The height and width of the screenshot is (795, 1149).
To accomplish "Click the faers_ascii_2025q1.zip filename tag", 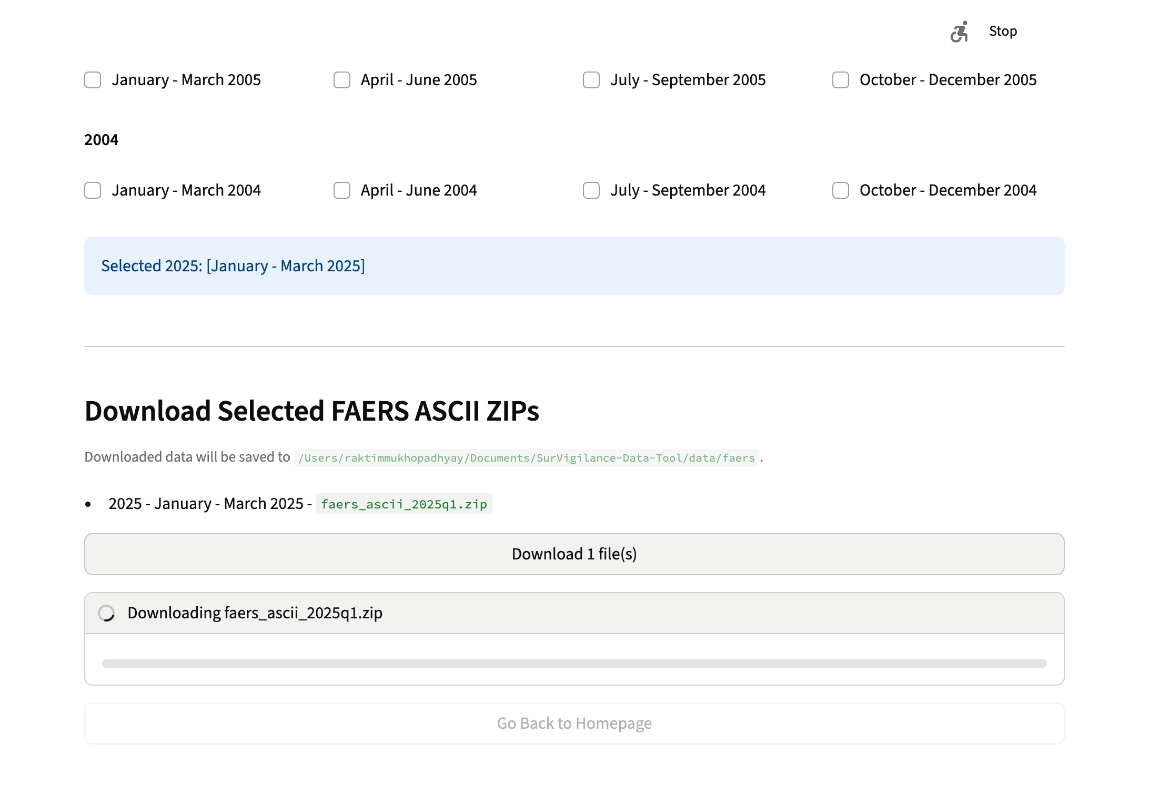I will pos(404,504).
